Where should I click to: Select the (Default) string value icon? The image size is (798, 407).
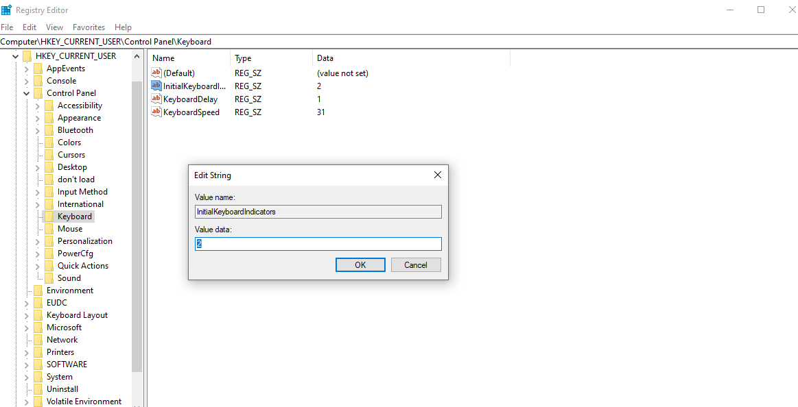pyautogui.click(x=156, y=73)
